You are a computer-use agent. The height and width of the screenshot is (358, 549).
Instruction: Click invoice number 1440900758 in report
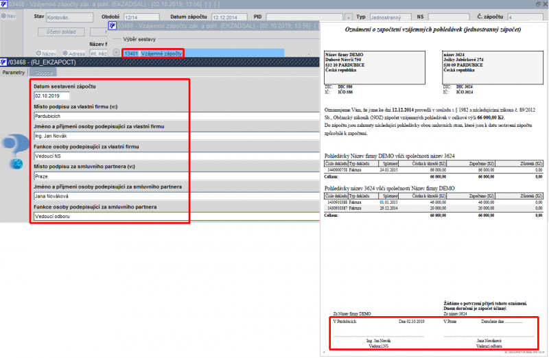pos(337,170)
